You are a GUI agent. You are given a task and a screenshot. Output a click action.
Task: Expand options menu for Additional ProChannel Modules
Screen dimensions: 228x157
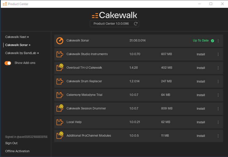pos(218,136)
